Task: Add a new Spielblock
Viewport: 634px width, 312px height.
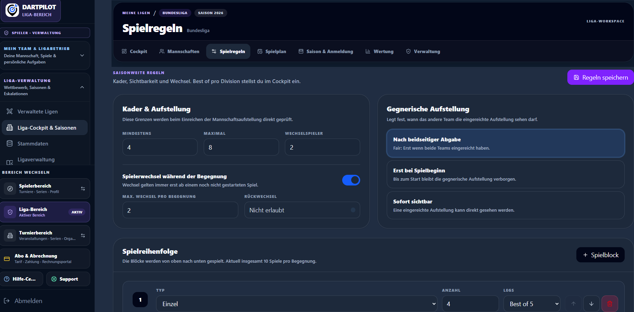Action: point(601,255)
